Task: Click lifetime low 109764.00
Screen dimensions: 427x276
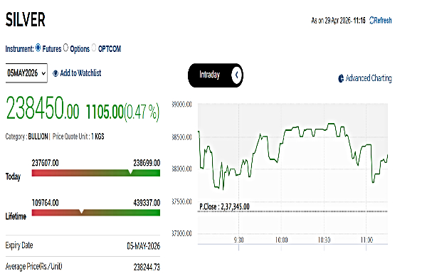Action: tap(46, 203)
